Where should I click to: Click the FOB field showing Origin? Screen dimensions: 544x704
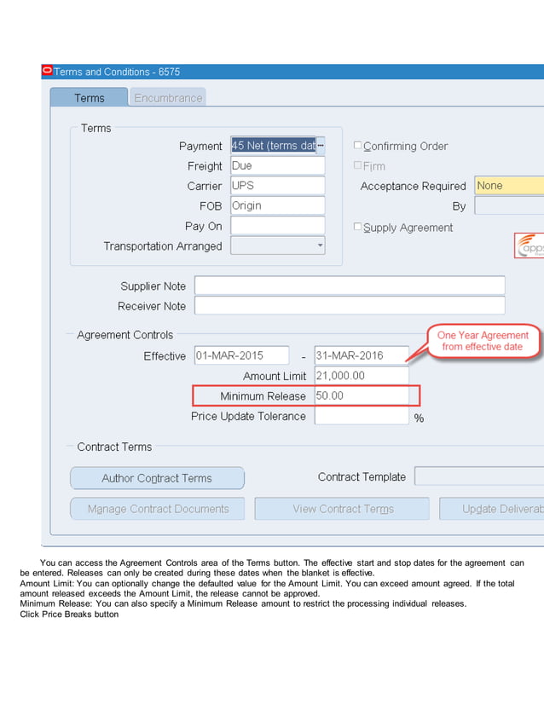coord(278,205)
